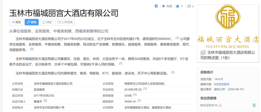261x112 pixels.
Task: Open the 讨论 discussion button
Action: click(47, 22)
